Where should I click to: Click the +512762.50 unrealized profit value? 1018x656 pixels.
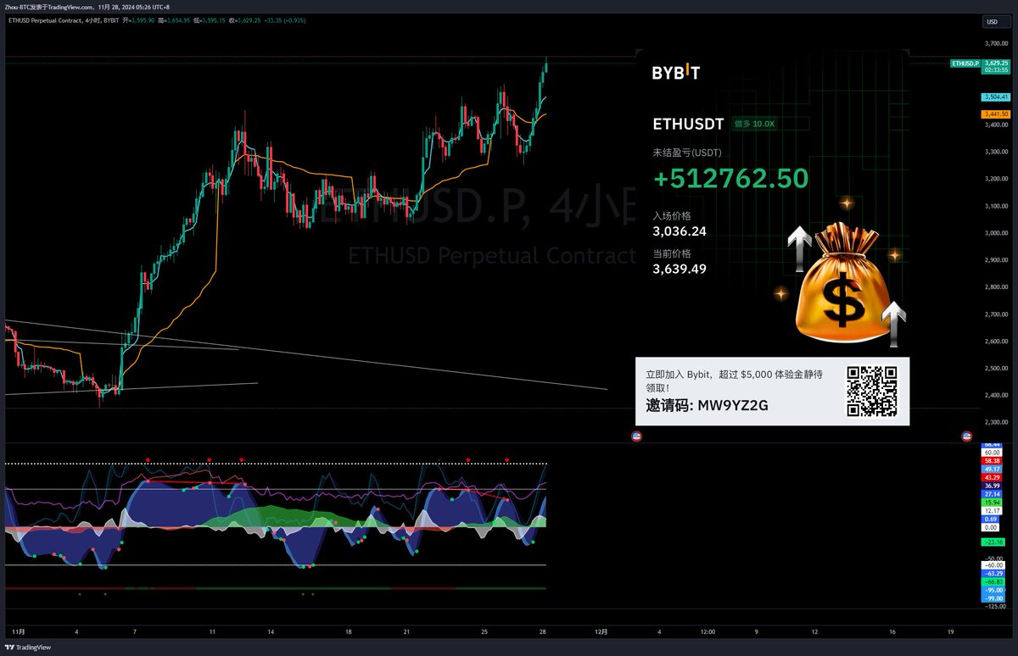pyautogui.click(x=730, y=178)
